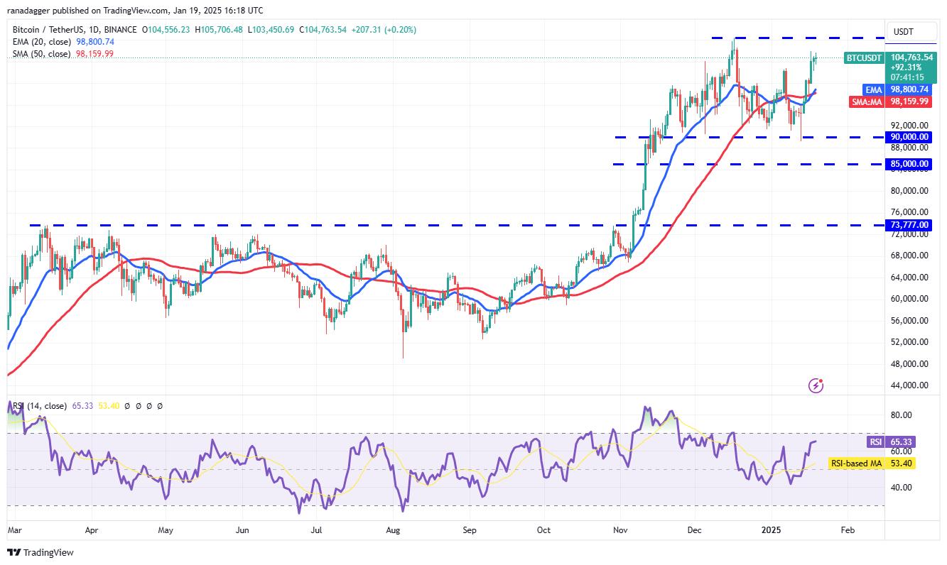Image resolution: width=947 pixels, height=565 pixels.
Task: Click the Nov label on time axis
Action: pyautogui.click(x=619, y=530)
